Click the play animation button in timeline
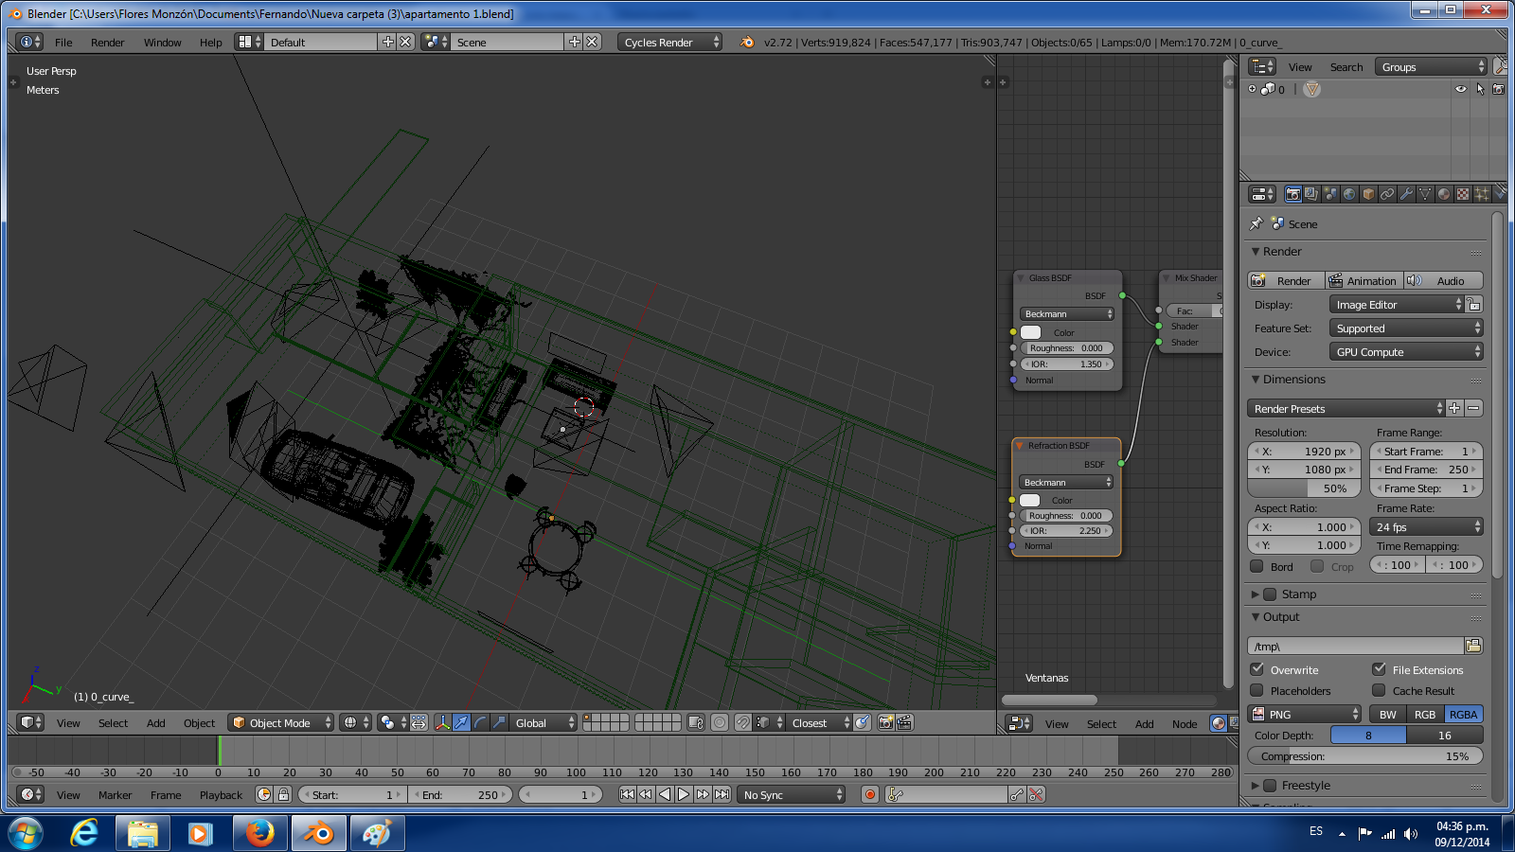 [x=684, y=795]
